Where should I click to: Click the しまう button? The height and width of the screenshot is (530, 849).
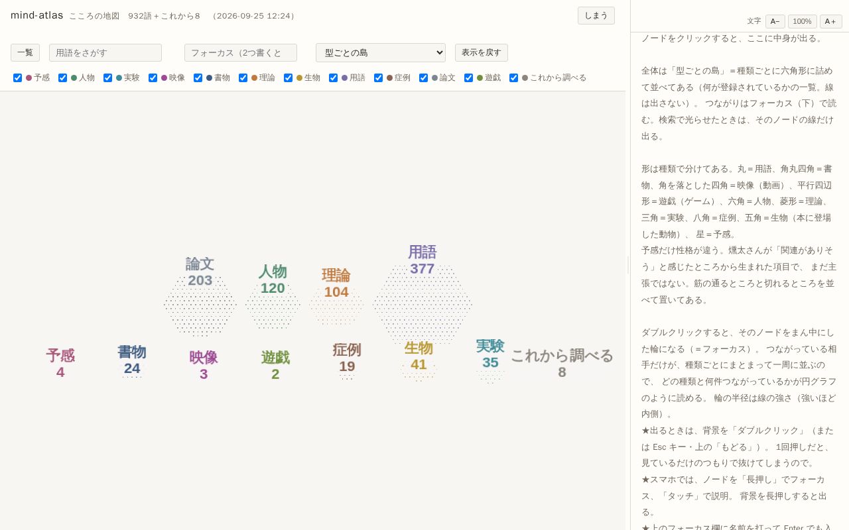point(596,16)
